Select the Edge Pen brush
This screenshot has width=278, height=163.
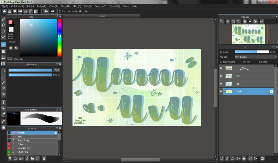pyautogui.click(x=32, y=152)
